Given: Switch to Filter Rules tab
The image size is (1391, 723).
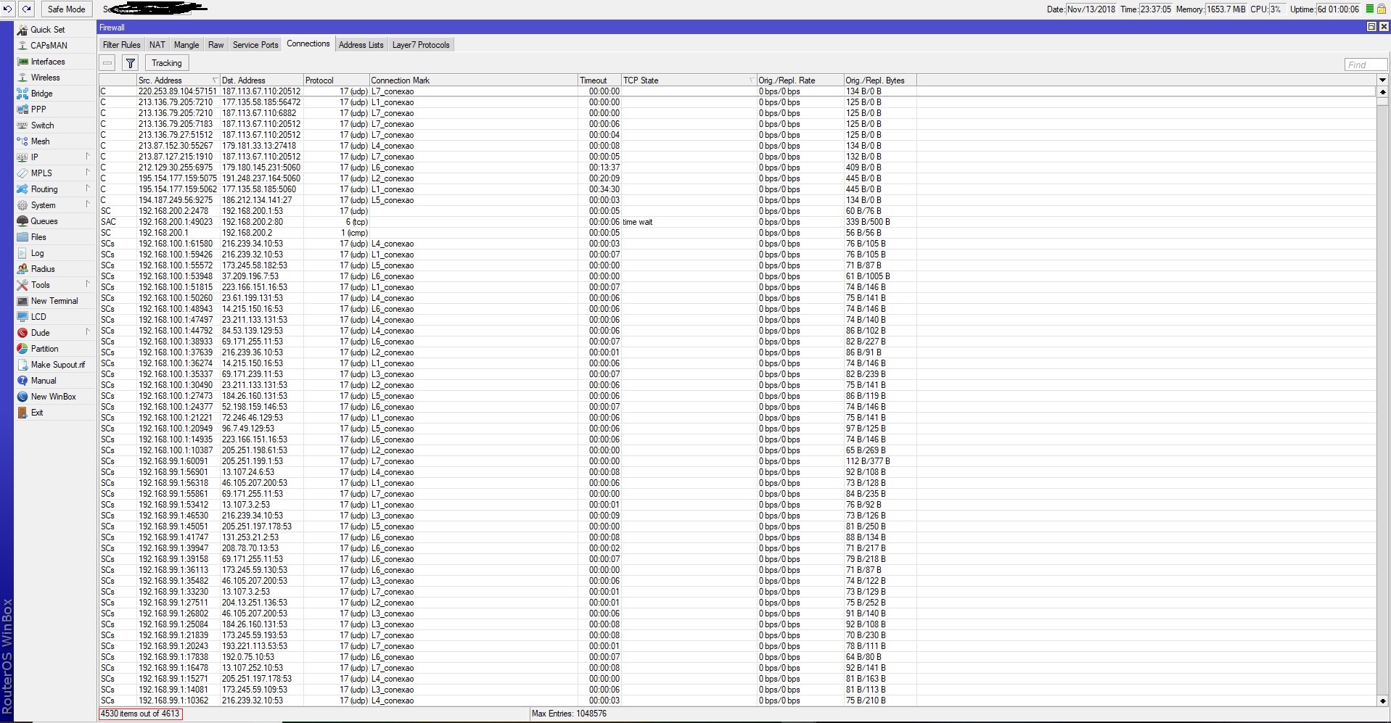Looking at the screenshot, I should (x=121, y=45).
